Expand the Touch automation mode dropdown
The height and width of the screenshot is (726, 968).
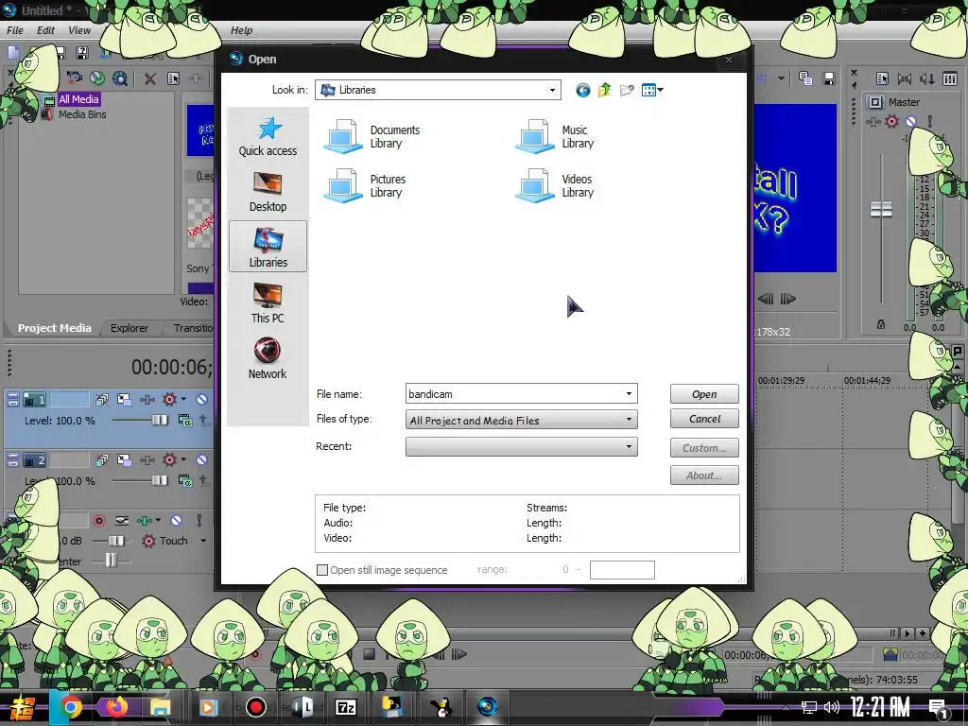coord(203,541)
